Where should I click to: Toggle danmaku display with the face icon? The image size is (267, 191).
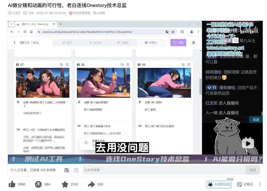[x=66, y=170]
